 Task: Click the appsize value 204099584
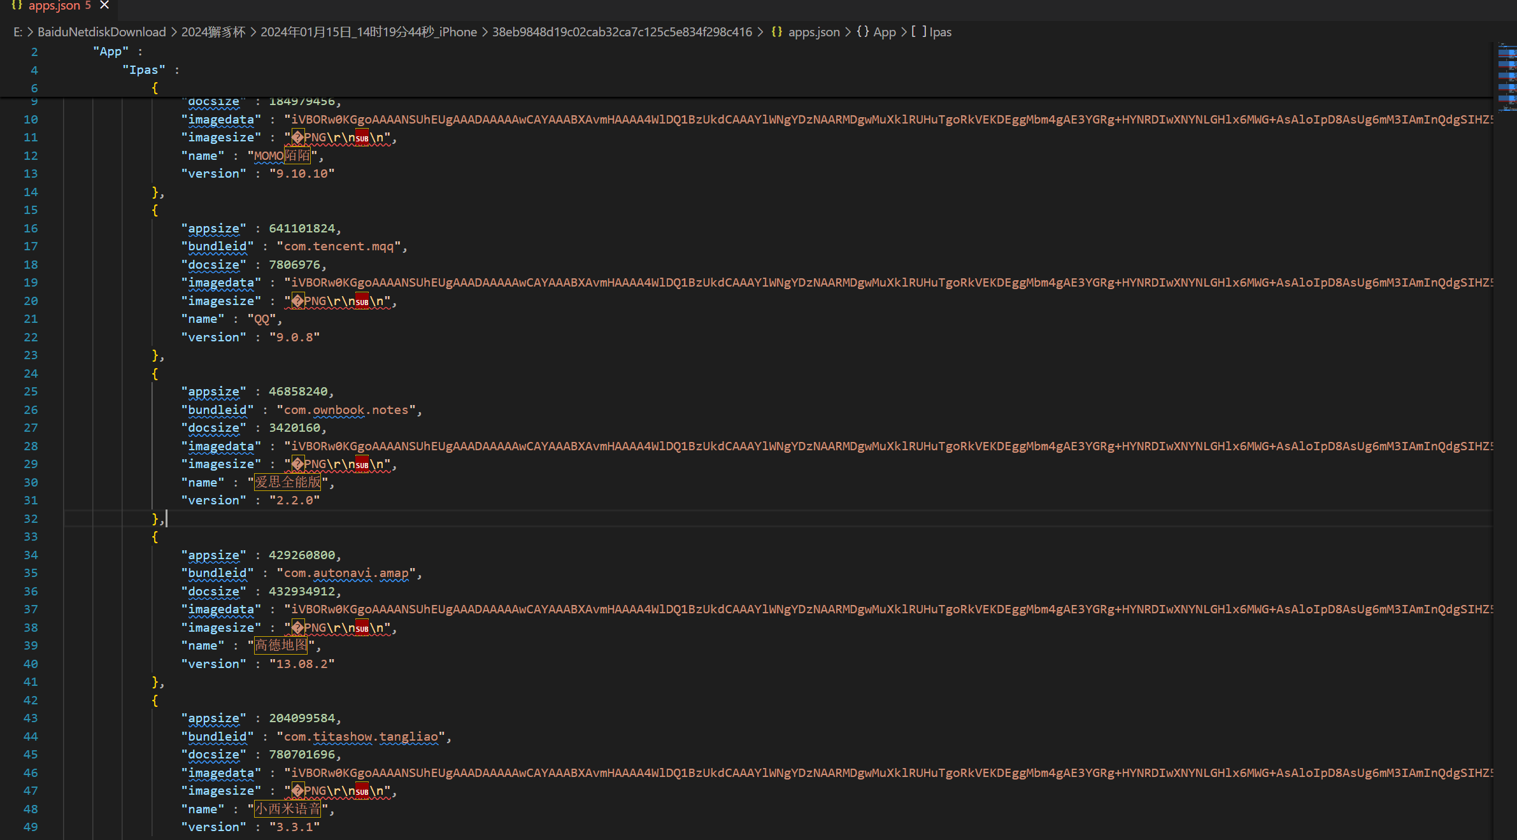[x=302, y=718]
